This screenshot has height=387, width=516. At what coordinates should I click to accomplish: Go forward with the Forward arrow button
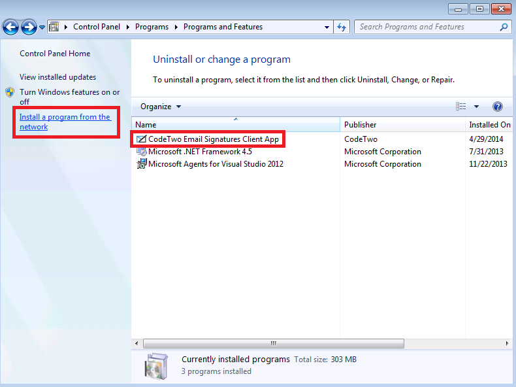(x=29, y=27)
